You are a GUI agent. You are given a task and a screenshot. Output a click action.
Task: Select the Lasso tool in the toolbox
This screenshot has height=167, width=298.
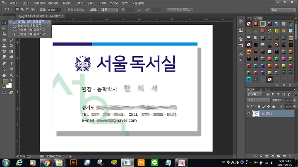pyautogui.click(x=4, y=28)
